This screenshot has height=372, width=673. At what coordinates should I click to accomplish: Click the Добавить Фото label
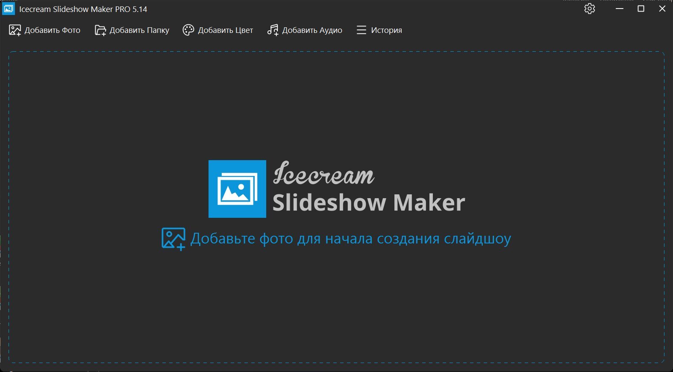coord(53,30)
